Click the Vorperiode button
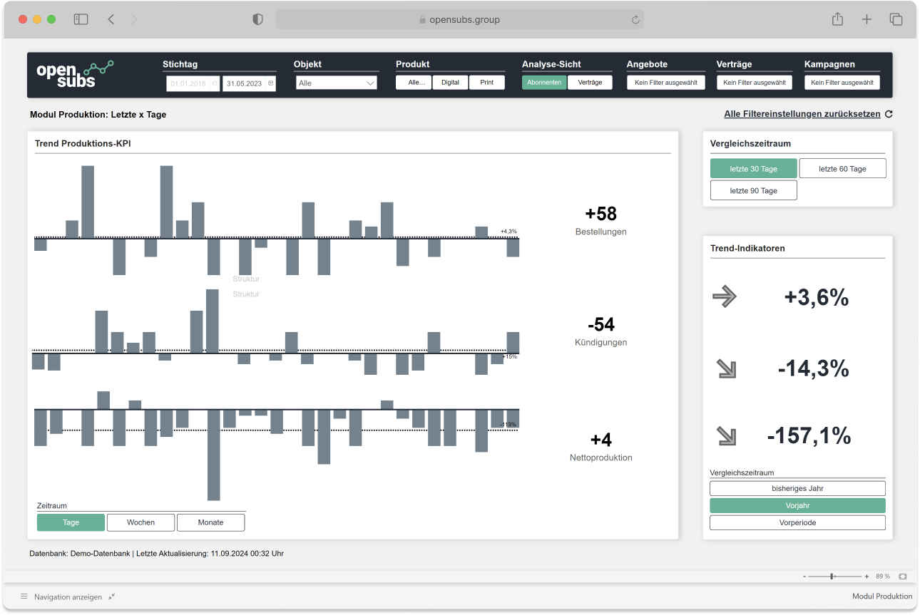This screenshot has height=615, width=920. click(797, 522)
